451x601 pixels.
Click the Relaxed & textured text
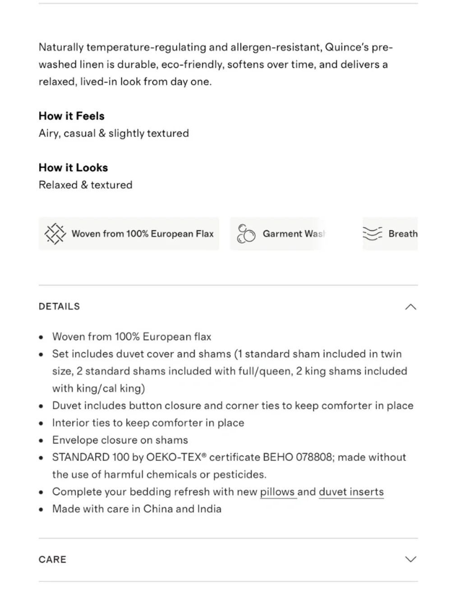(86, 185)
